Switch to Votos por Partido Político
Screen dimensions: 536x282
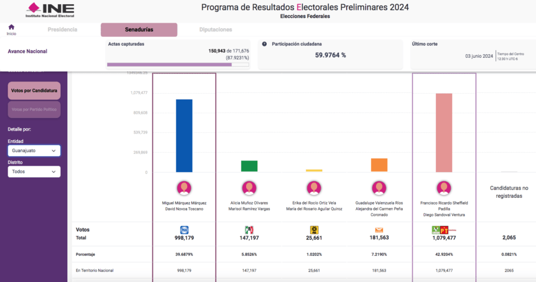[34, 110]
